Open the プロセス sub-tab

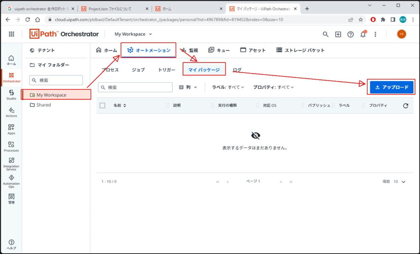tap(110, 70)
